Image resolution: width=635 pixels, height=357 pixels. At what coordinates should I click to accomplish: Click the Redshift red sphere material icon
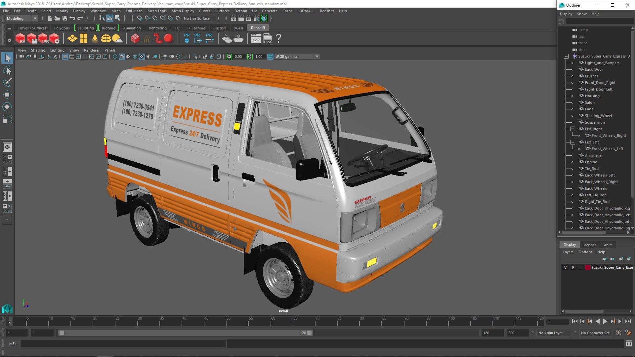pos(168,39)
